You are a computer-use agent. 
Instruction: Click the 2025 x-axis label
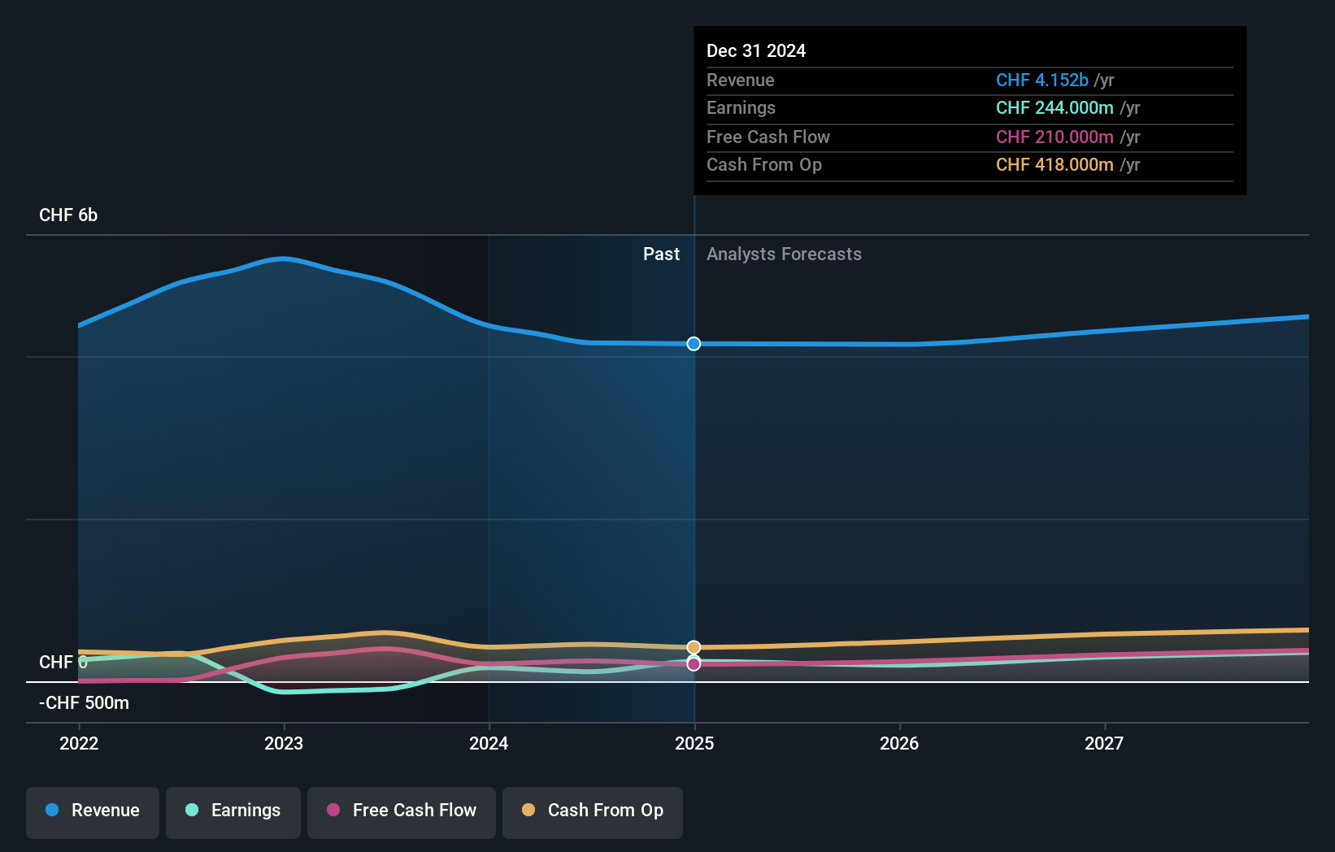(694, 743)
